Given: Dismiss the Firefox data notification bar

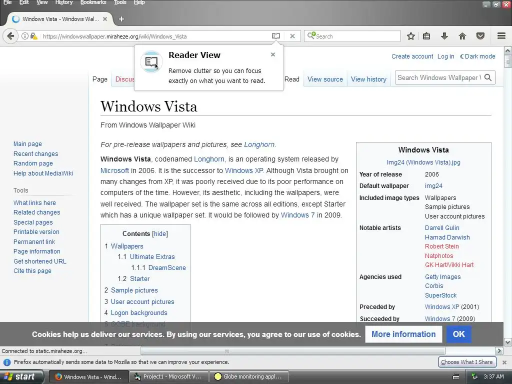Looking at the screenshot, I should tap(504, 362).
